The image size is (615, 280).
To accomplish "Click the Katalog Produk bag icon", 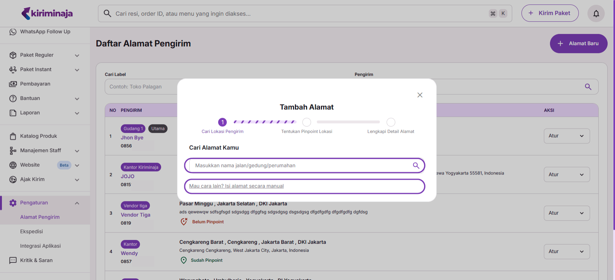I will (x=13, y=136).
